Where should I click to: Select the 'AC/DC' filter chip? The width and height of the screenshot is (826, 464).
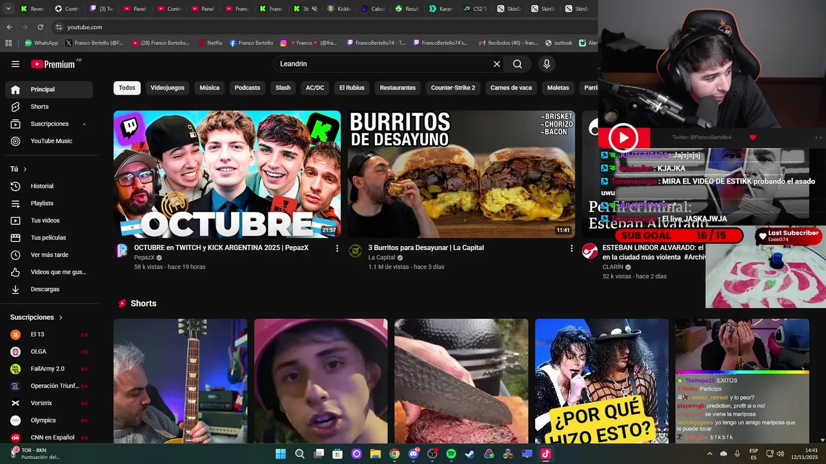point(315,88)
